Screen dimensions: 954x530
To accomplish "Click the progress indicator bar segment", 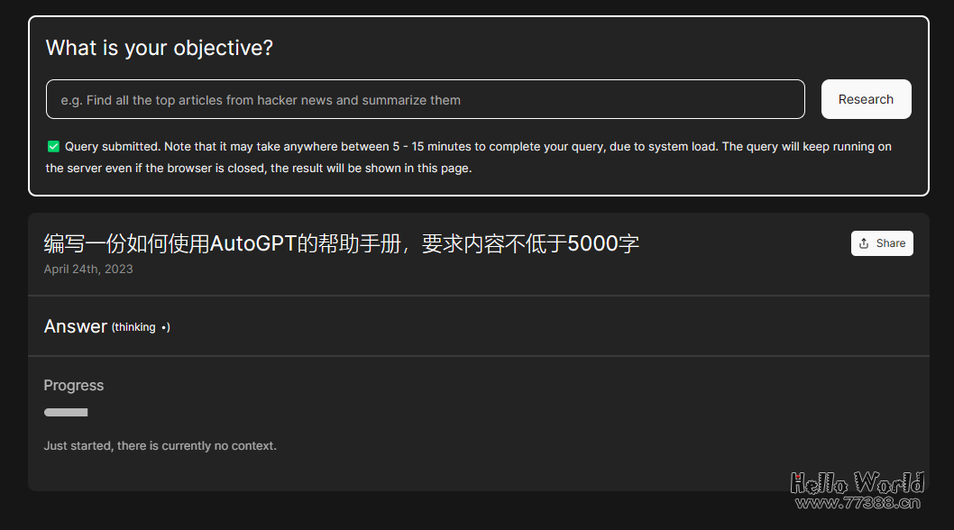I will (66, 412).
